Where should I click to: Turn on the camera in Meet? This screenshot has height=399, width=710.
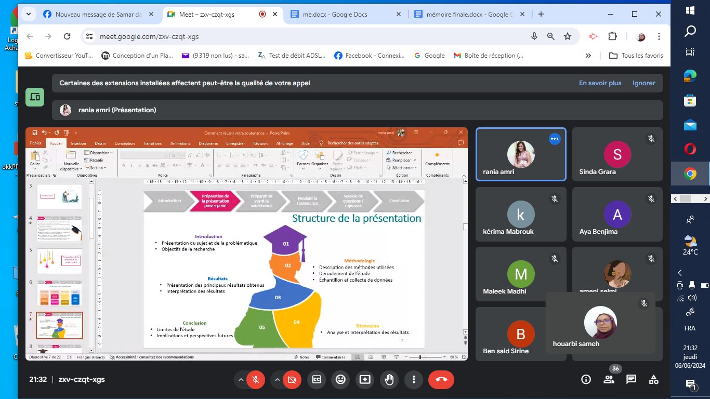coord(292,380)
